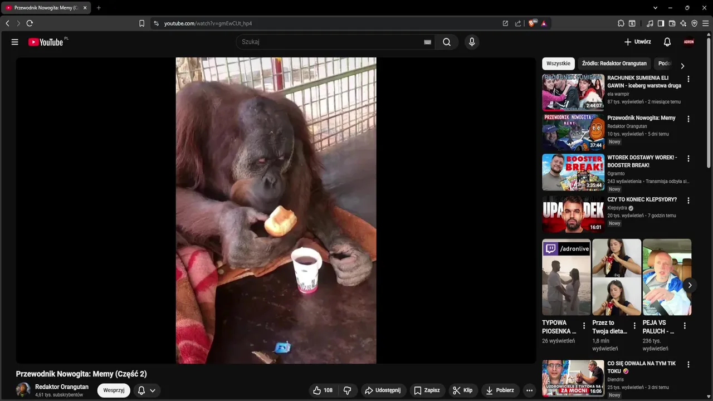
Task: Open options for CO SIĘ ODWALA video
Action: [x=688, y=365]
